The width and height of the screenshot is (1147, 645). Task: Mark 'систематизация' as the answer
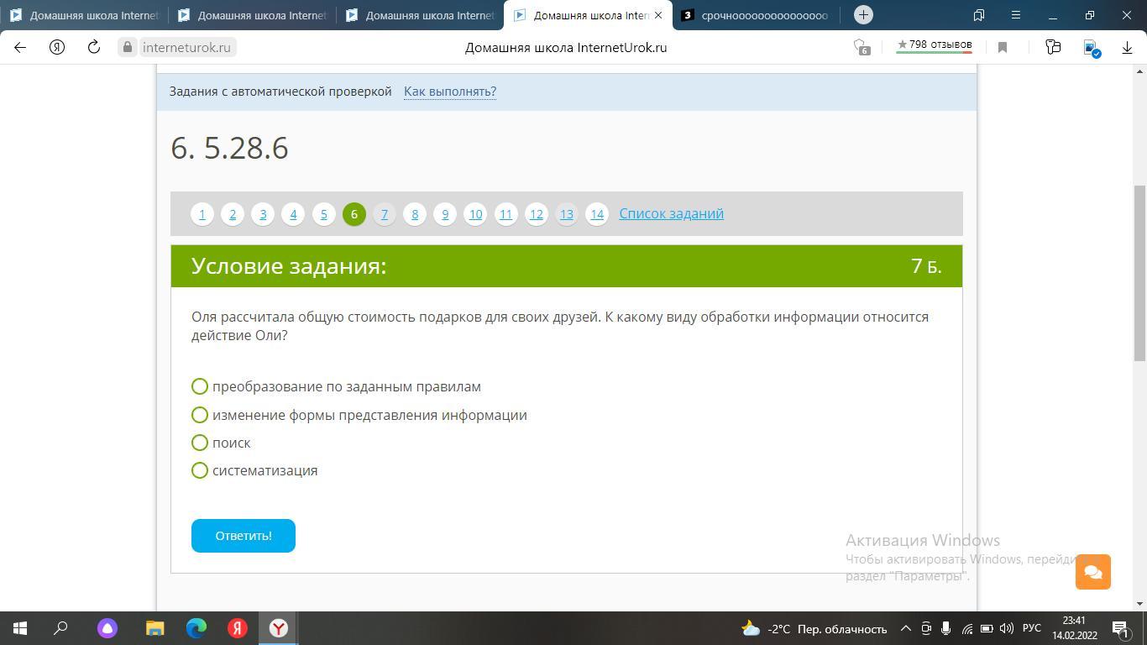point(200,470)
